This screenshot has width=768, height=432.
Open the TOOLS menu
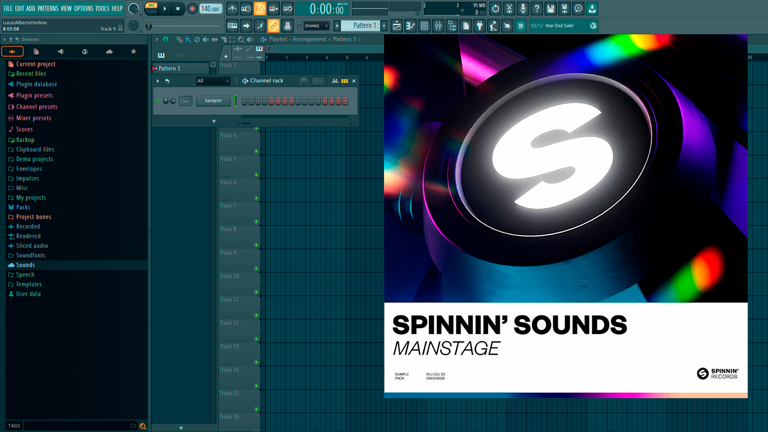[102, 8]
